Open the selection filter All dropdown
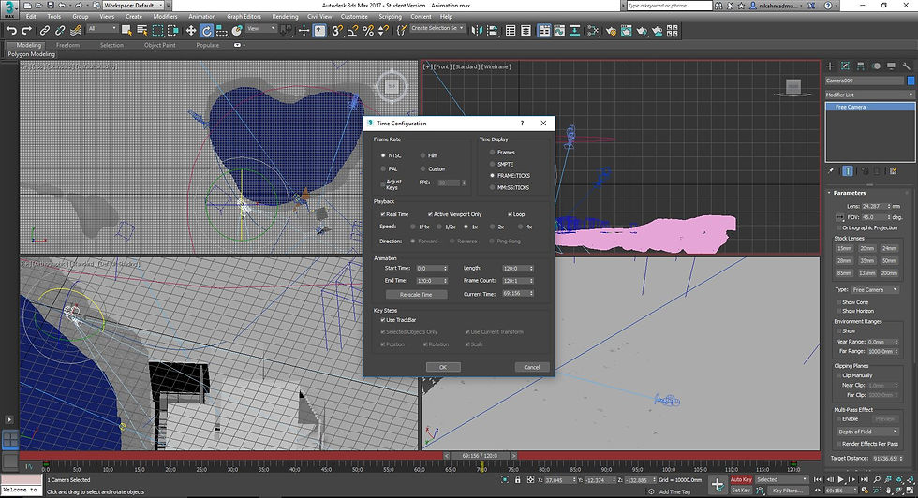918x498 pixels. (102, 28)
